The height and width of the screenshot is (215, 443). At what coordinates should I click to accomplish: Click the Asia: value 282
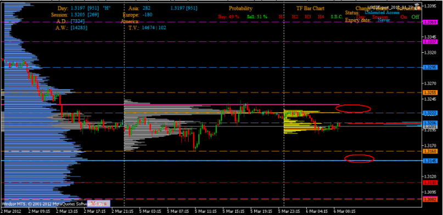pos(147,8)
